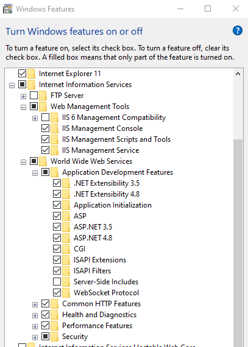Screen dimensions: 248x347
Task: Click the WebSocket Protocol folder icon
Action: click(x=66, y=293)
